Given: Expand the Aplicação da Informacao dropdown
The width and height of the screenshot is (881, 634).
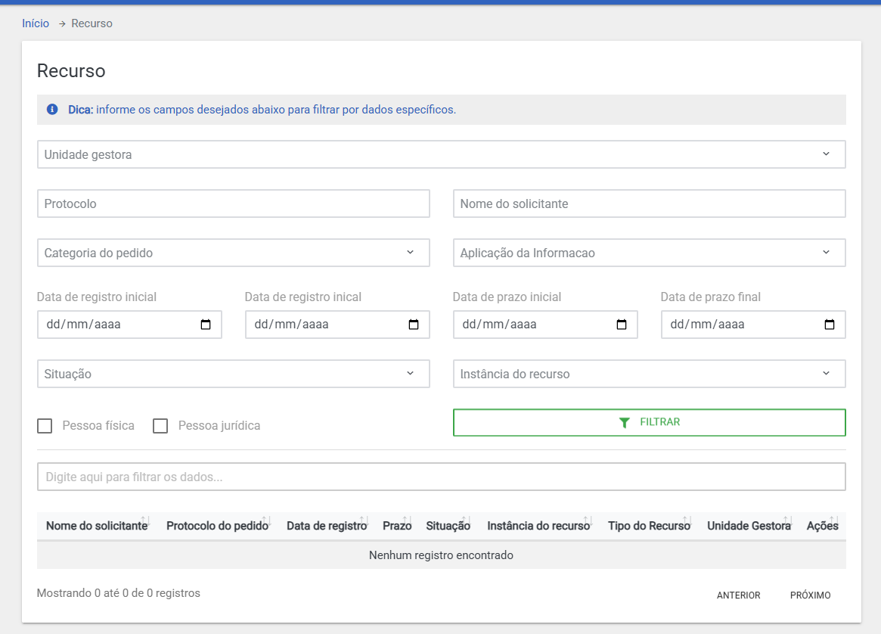Looking at the screenshot, I should (x=649, y=253).
